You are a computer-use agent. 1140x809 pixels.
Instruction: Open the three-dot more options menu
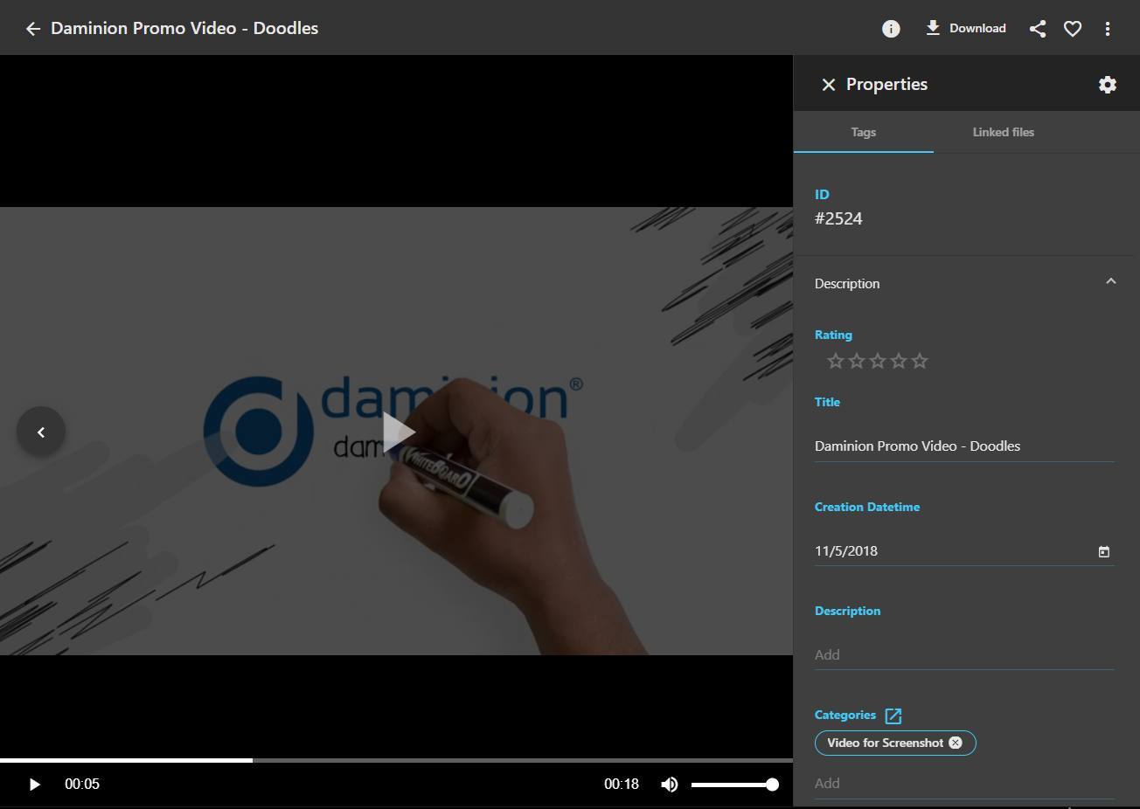tap(1107, 29)
